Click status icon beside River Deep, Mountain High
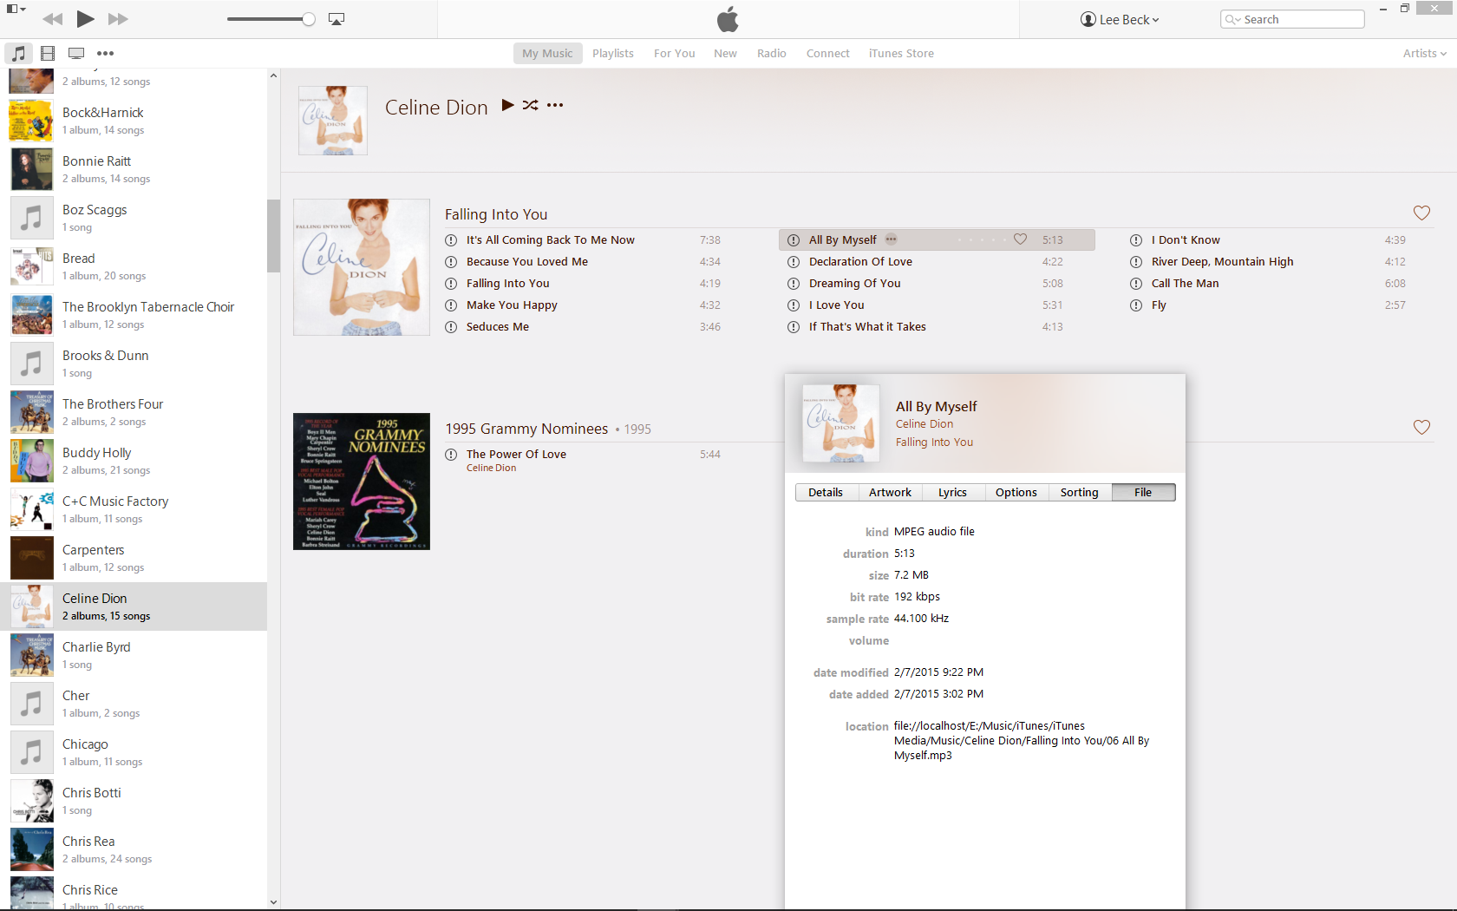Viewport: 1457px width, 911px height. tap(1136, 262)
